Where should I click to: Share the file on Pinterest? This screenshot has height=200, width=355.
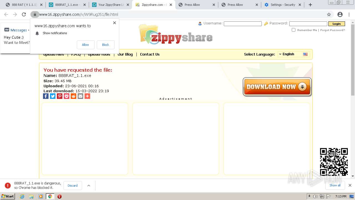[x=60, y=96]
